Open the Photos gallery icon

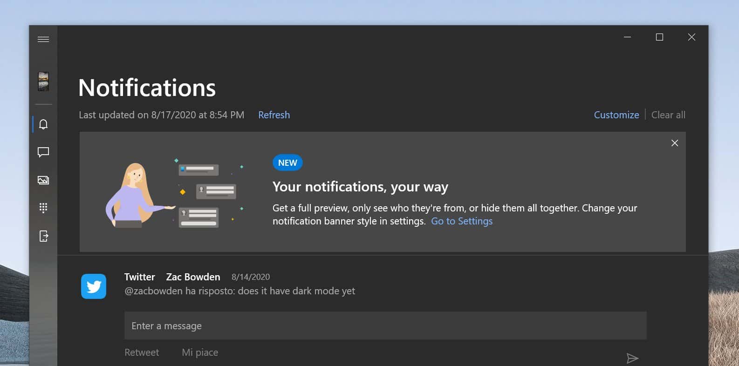[43, 180]
